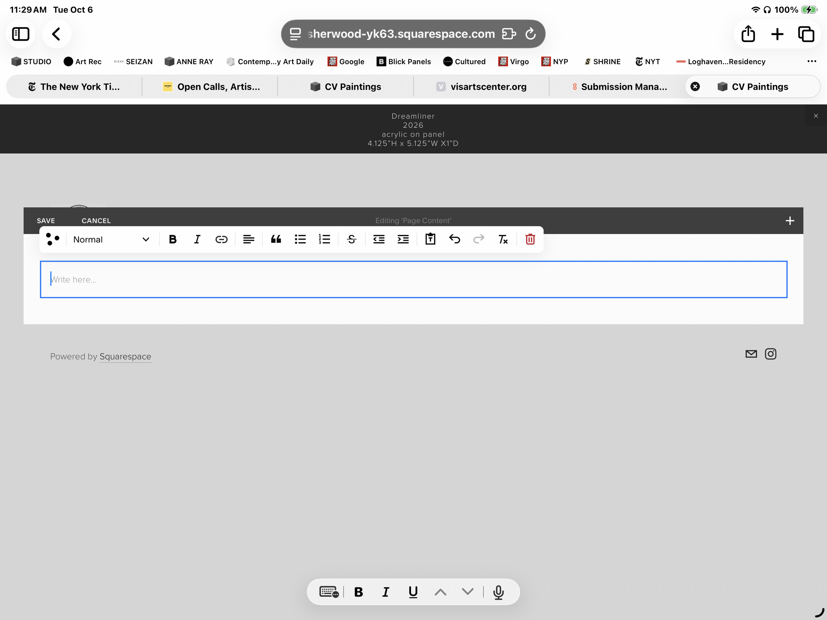The height and width of the screenshot is (620, 827).
Task: Focus the Write here text field
Action: tap(413, 279)
